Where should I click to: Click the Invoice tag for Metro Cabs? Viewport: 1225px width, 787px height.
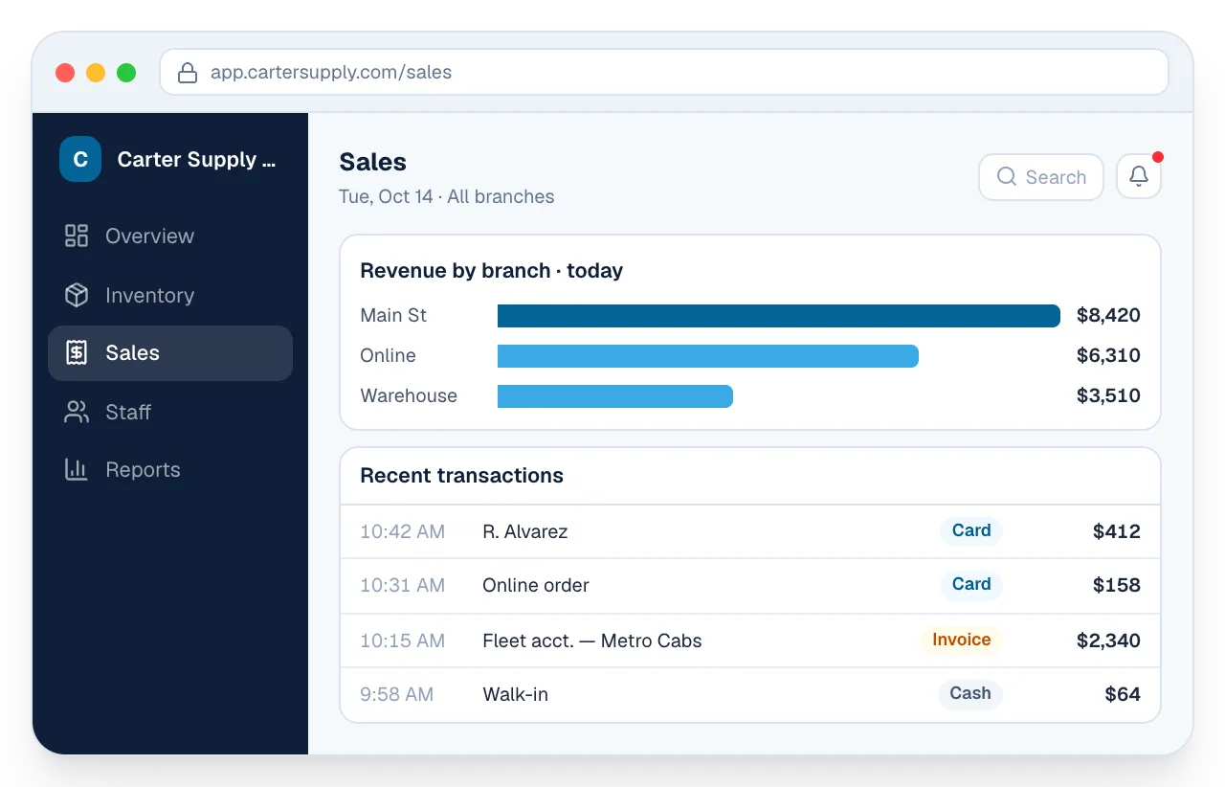pos(962,641)
